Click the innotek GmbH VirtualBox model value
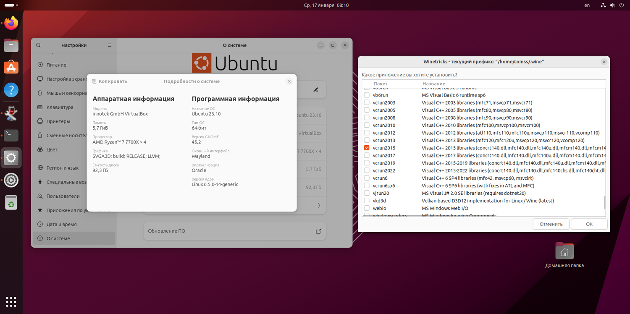Image resolution: width=630 pixels, height=314 pixels. click(120, 114)
